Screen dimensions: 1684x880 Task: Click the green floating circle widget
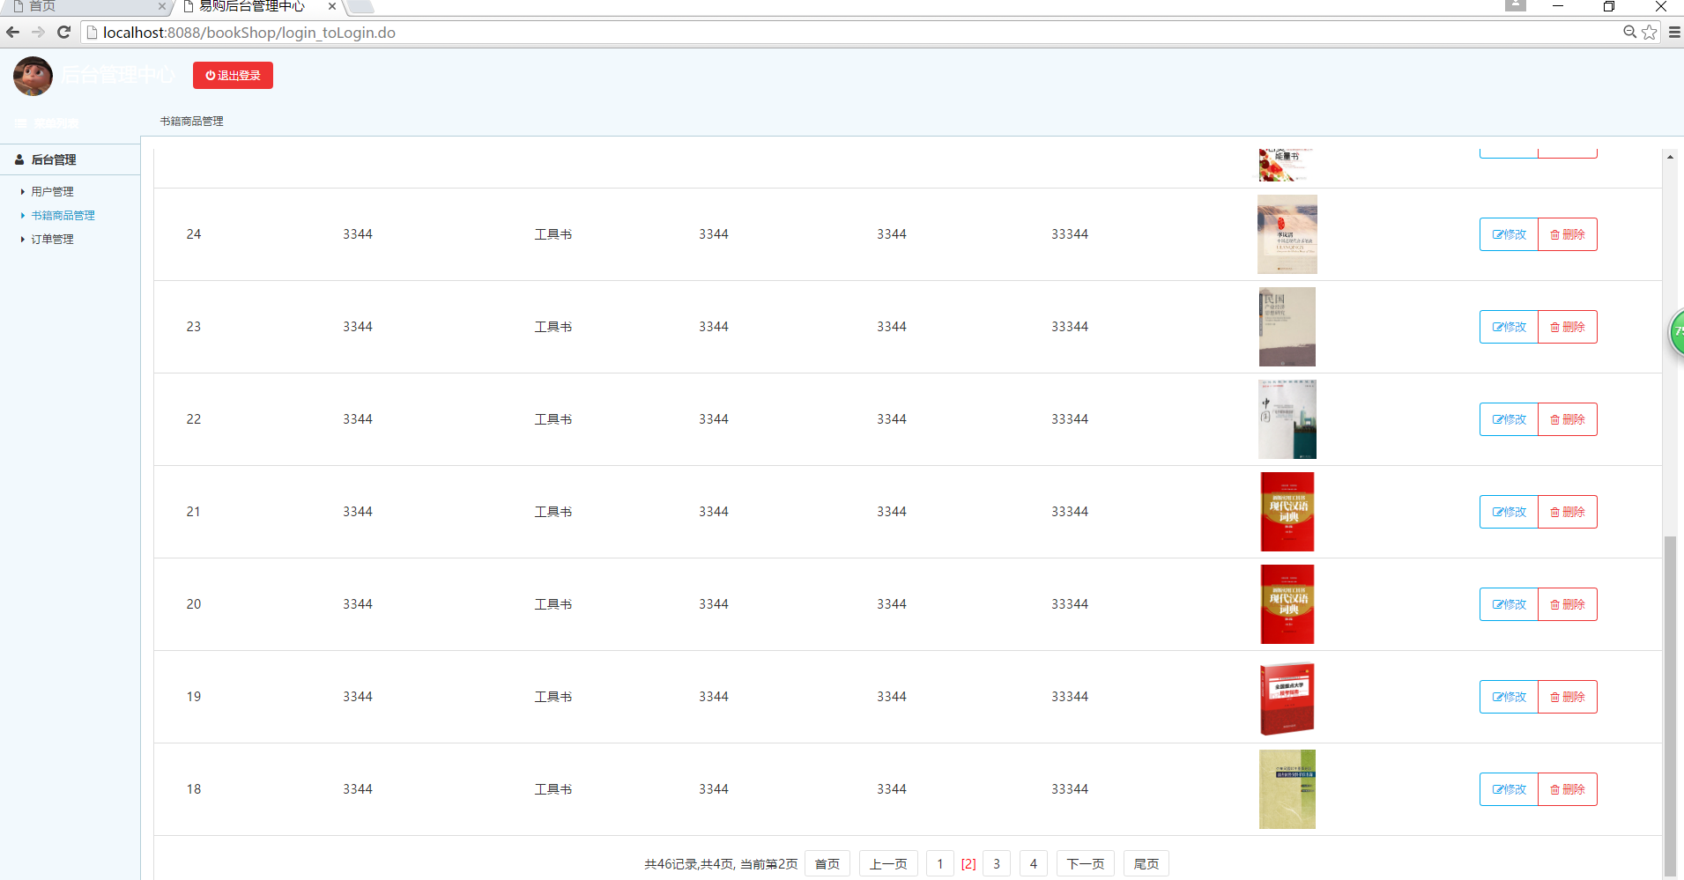1677,333
